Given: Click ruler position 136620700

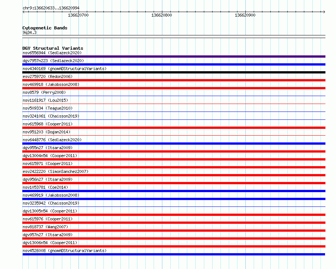Looking at the screenshot, I should (78, 15).
